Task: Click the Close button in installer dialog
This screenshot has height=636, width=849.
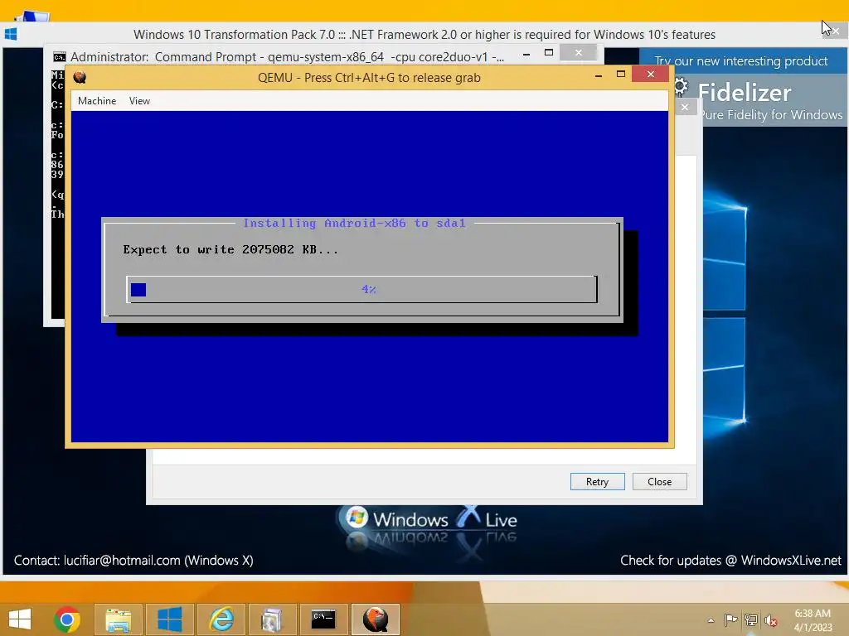Action: coord(659,481)
